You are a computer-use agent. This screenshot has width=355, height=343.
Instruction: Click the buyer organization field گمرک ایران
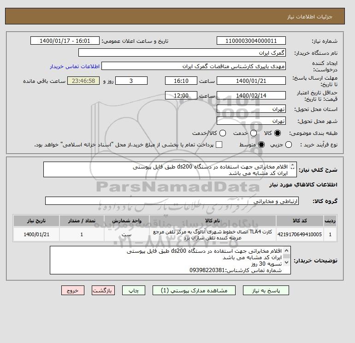(182, 52)
